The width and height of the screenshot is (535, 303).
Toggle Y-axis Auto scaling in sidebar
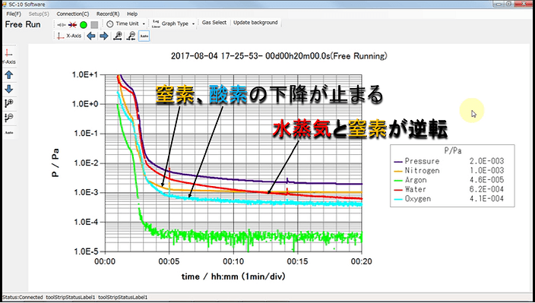9,132
